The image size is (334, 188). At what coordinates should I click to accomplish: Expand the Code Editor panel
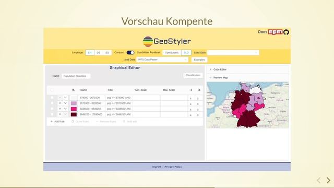click(247, 69)
